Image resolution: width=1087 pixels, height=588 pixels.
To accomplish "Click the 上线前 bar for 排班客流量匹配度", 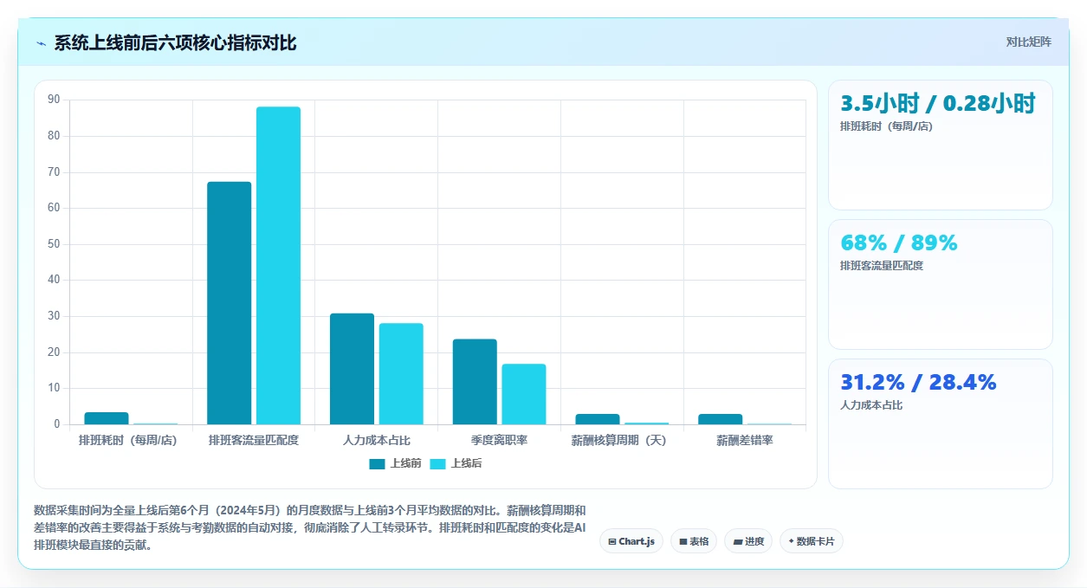I will point(230,303).
